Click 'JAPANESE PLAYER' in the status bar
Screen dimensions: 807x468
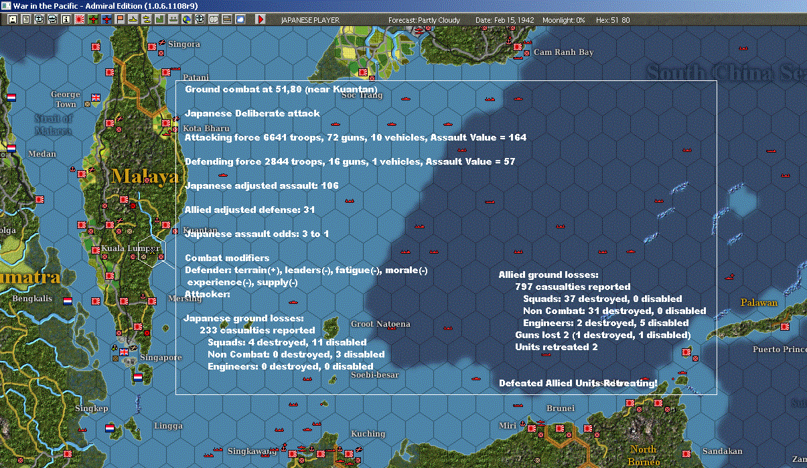(x=310, y=20)
